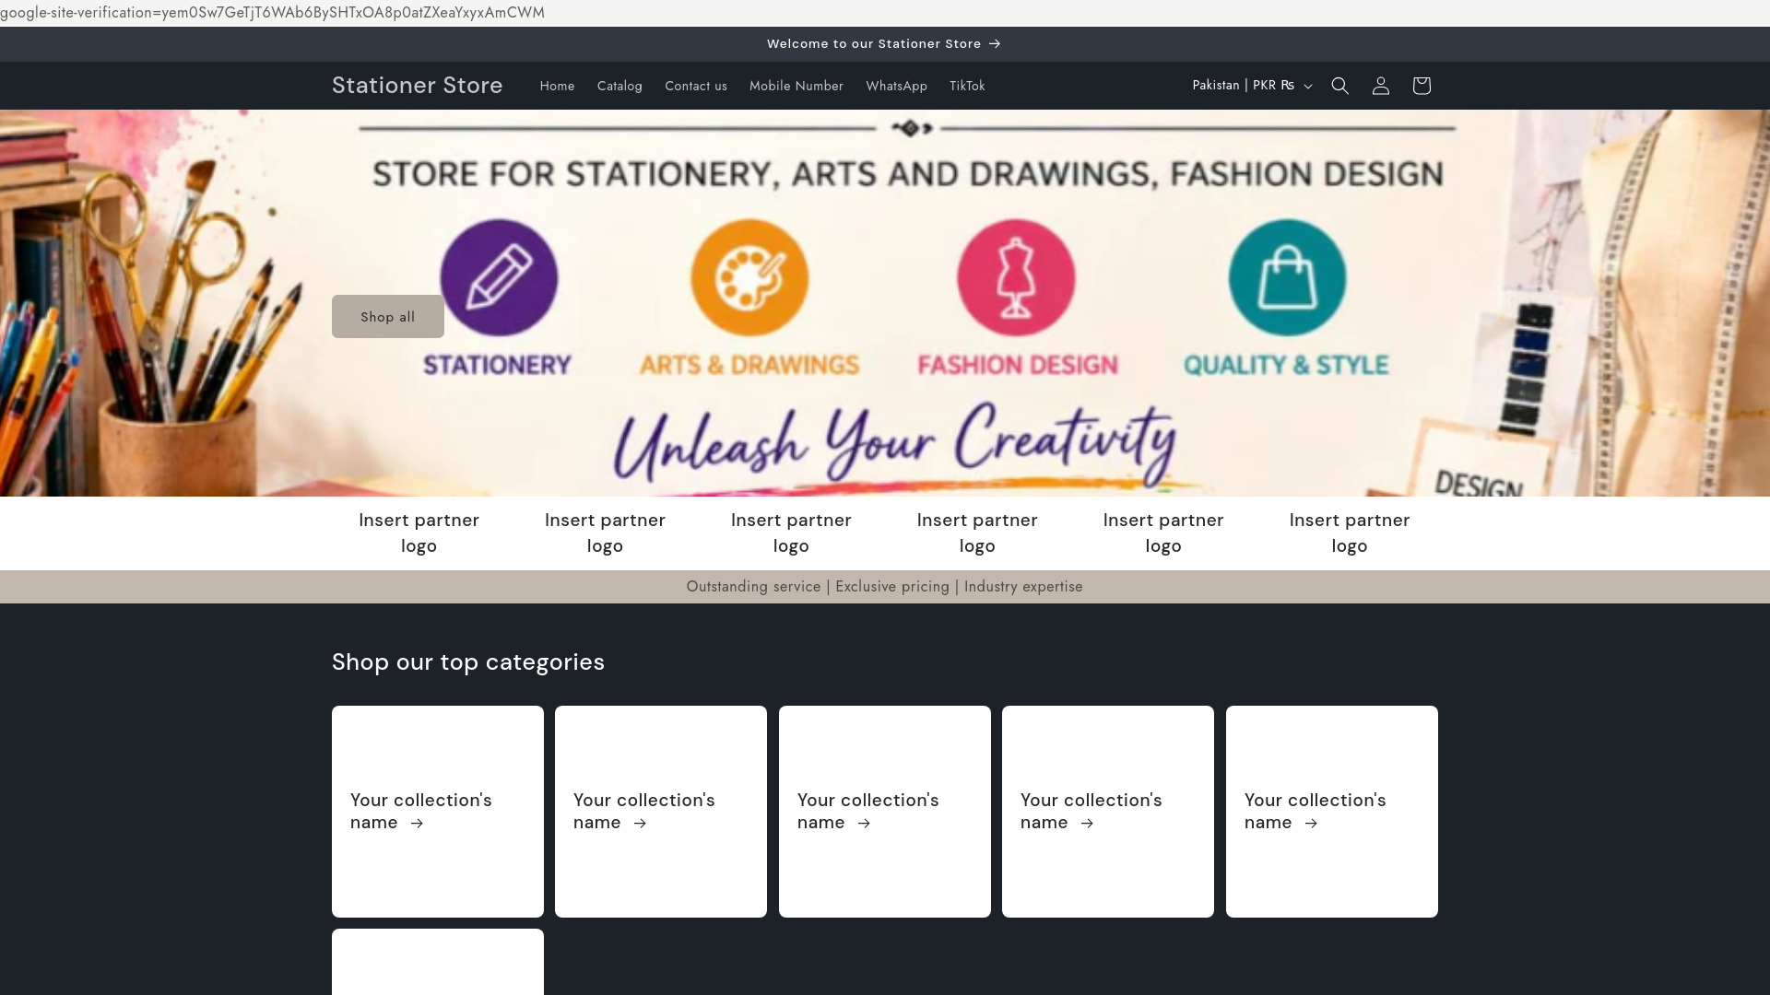The height and width of the screenshot is (995, 1770).
Task: Go to the Home menu item
Action: click(x=557, y=86)
